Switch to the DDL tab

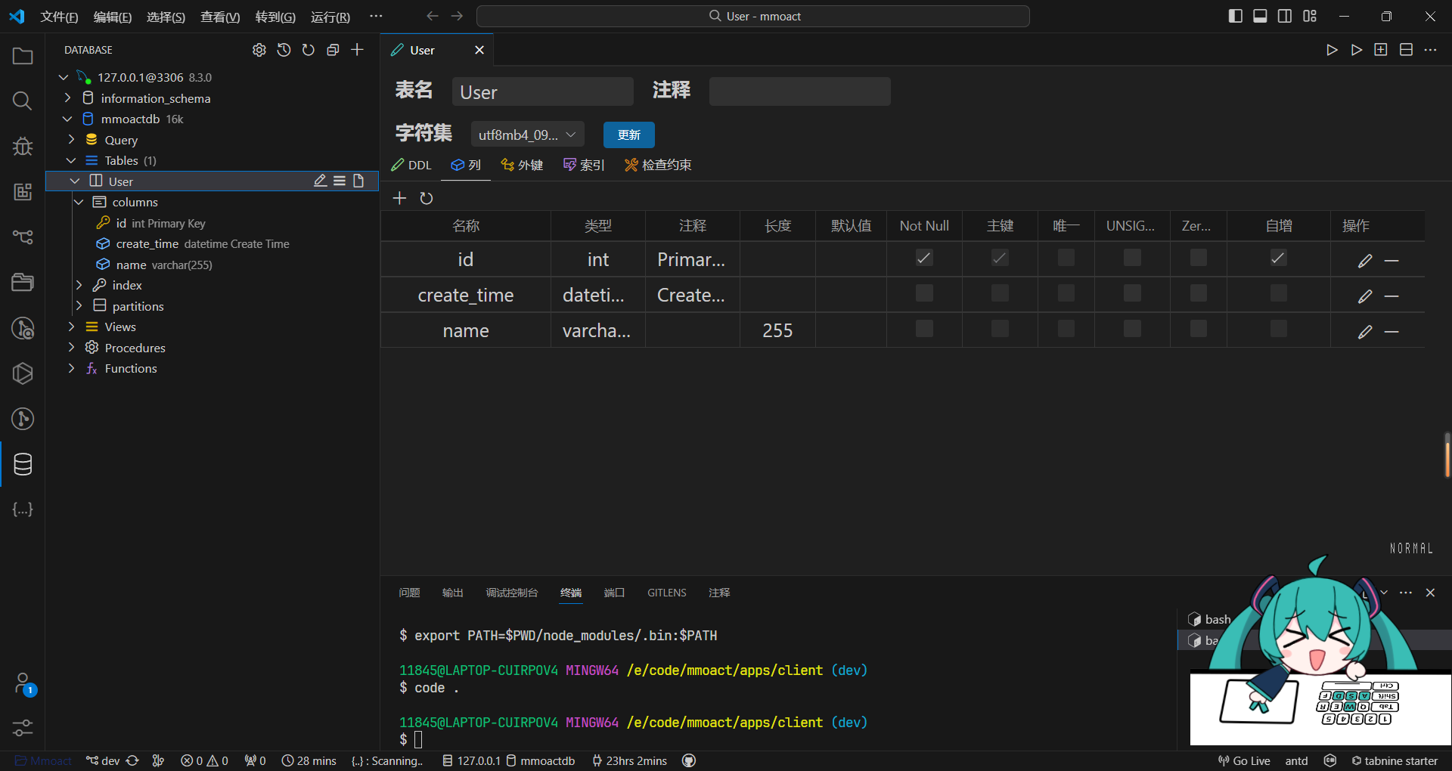(411, 165)
